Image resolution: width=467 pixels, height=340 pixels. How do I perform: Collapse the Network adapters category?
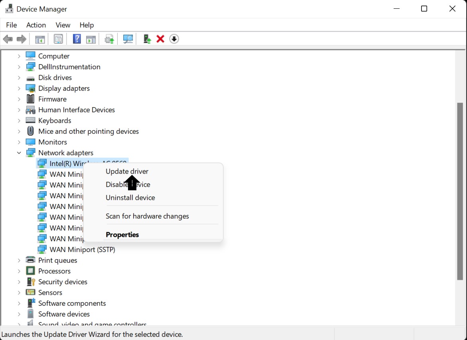coord(19,153)
